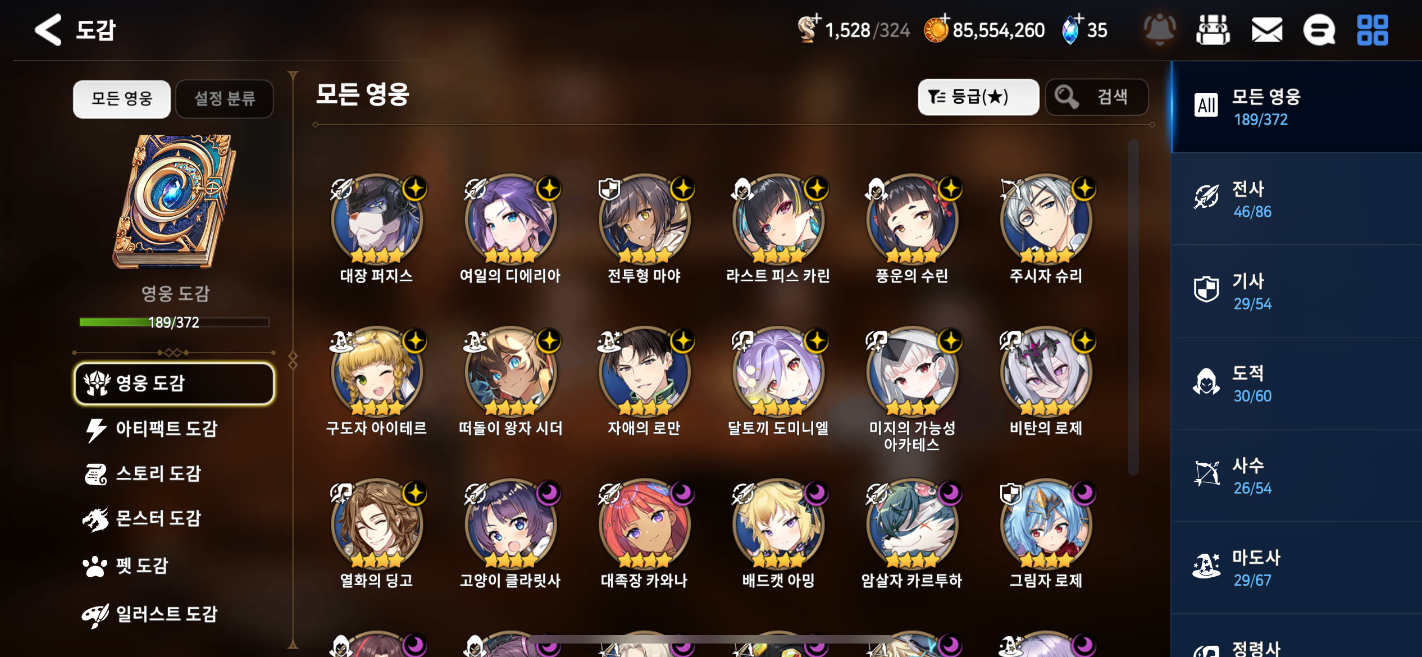This screenshot has width=1422, height=657.
Task: Switch to the 설정 분류 tab
Action: coord(225,99)
